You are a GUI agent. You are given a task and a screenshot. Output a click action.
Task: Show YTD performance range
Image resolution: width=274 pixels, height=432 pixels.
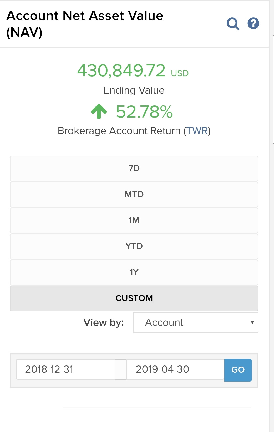coord(134,246)
